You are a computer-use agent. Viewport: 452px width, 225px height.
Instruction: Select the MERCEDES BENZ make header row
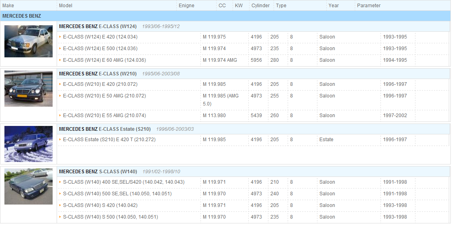click(225, 16)
